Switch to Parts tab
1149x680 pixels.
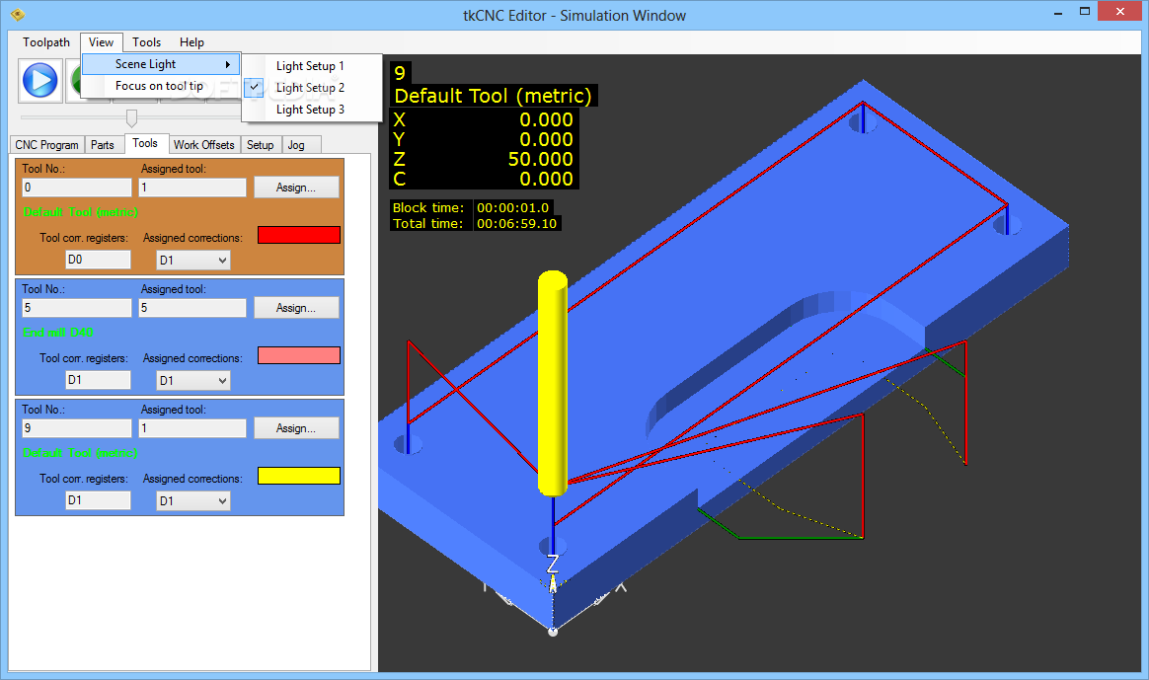(x=103, y=145)
